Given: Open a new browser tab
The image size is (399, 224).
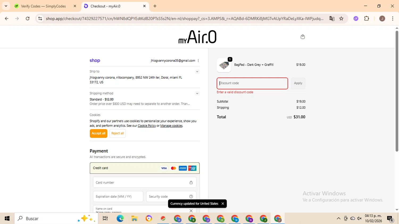Looking at the screenshot, I should point(155,6).
